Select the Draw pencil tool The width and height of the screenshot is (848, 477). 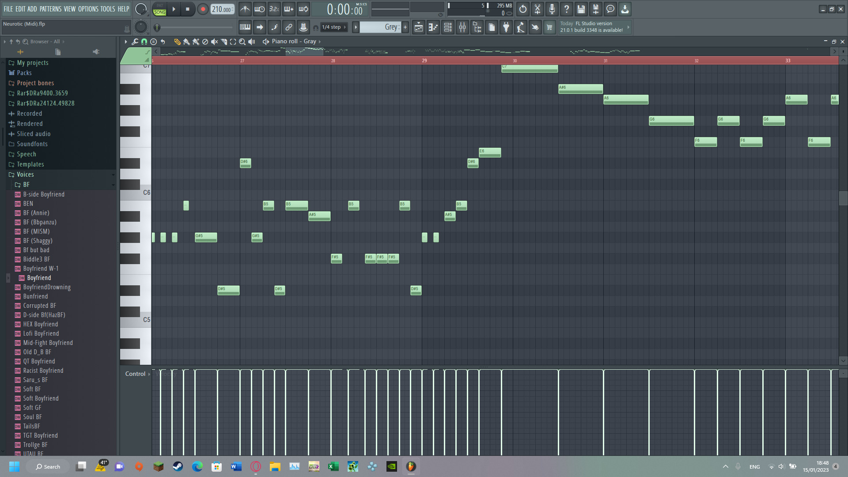click(178, 41)
